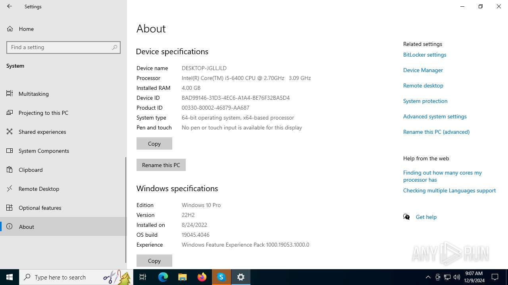Open Skype from taskbar
508x285 pixels.
(x=221, y=277)
